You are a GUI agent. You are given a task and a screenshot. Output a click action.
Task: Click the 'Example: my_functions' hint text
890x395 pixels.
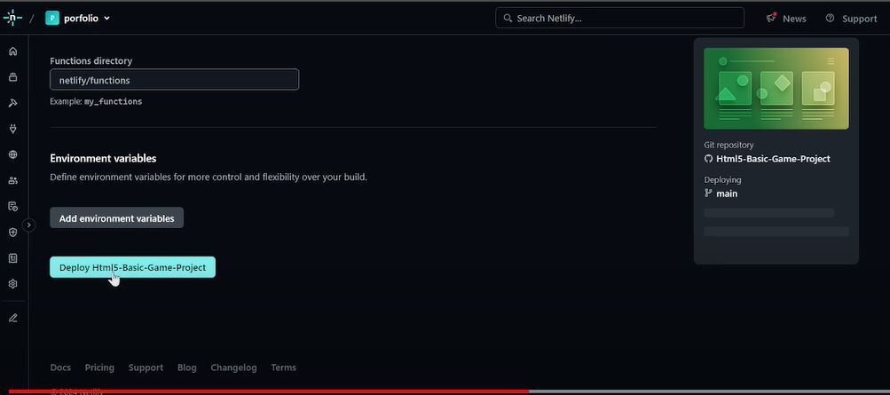point(96,101)
